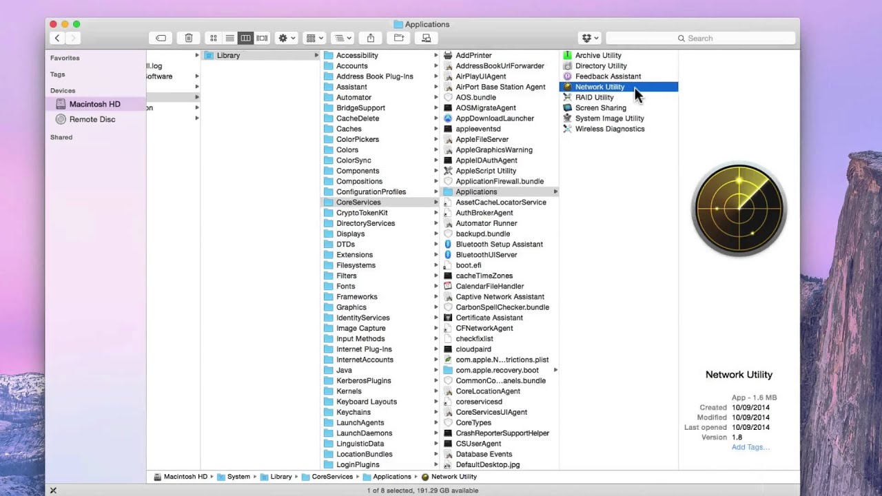Switch to Cover Flow view mode
882x496 pixels.
tap(262, 39)
